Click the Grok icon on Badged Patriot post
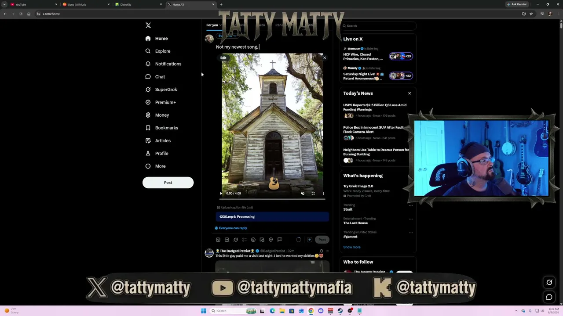This screenshot has height=316, width=563. (321, 251)
